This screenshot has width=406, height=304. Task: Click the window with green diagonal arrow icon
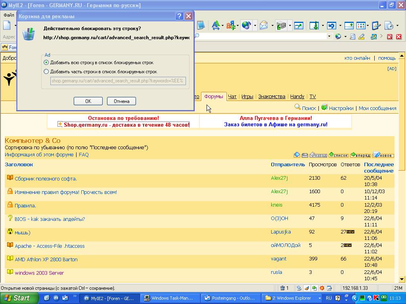299,25
